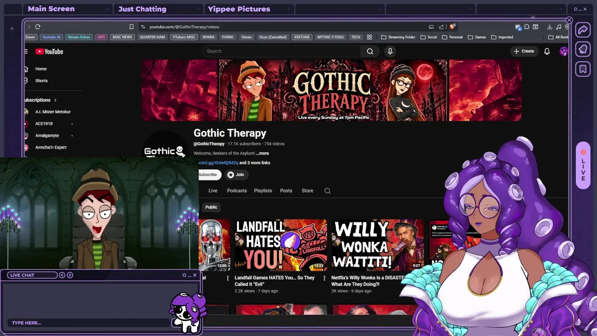
Task: Open the Personal bookmark folder
Action: point(452,37)
